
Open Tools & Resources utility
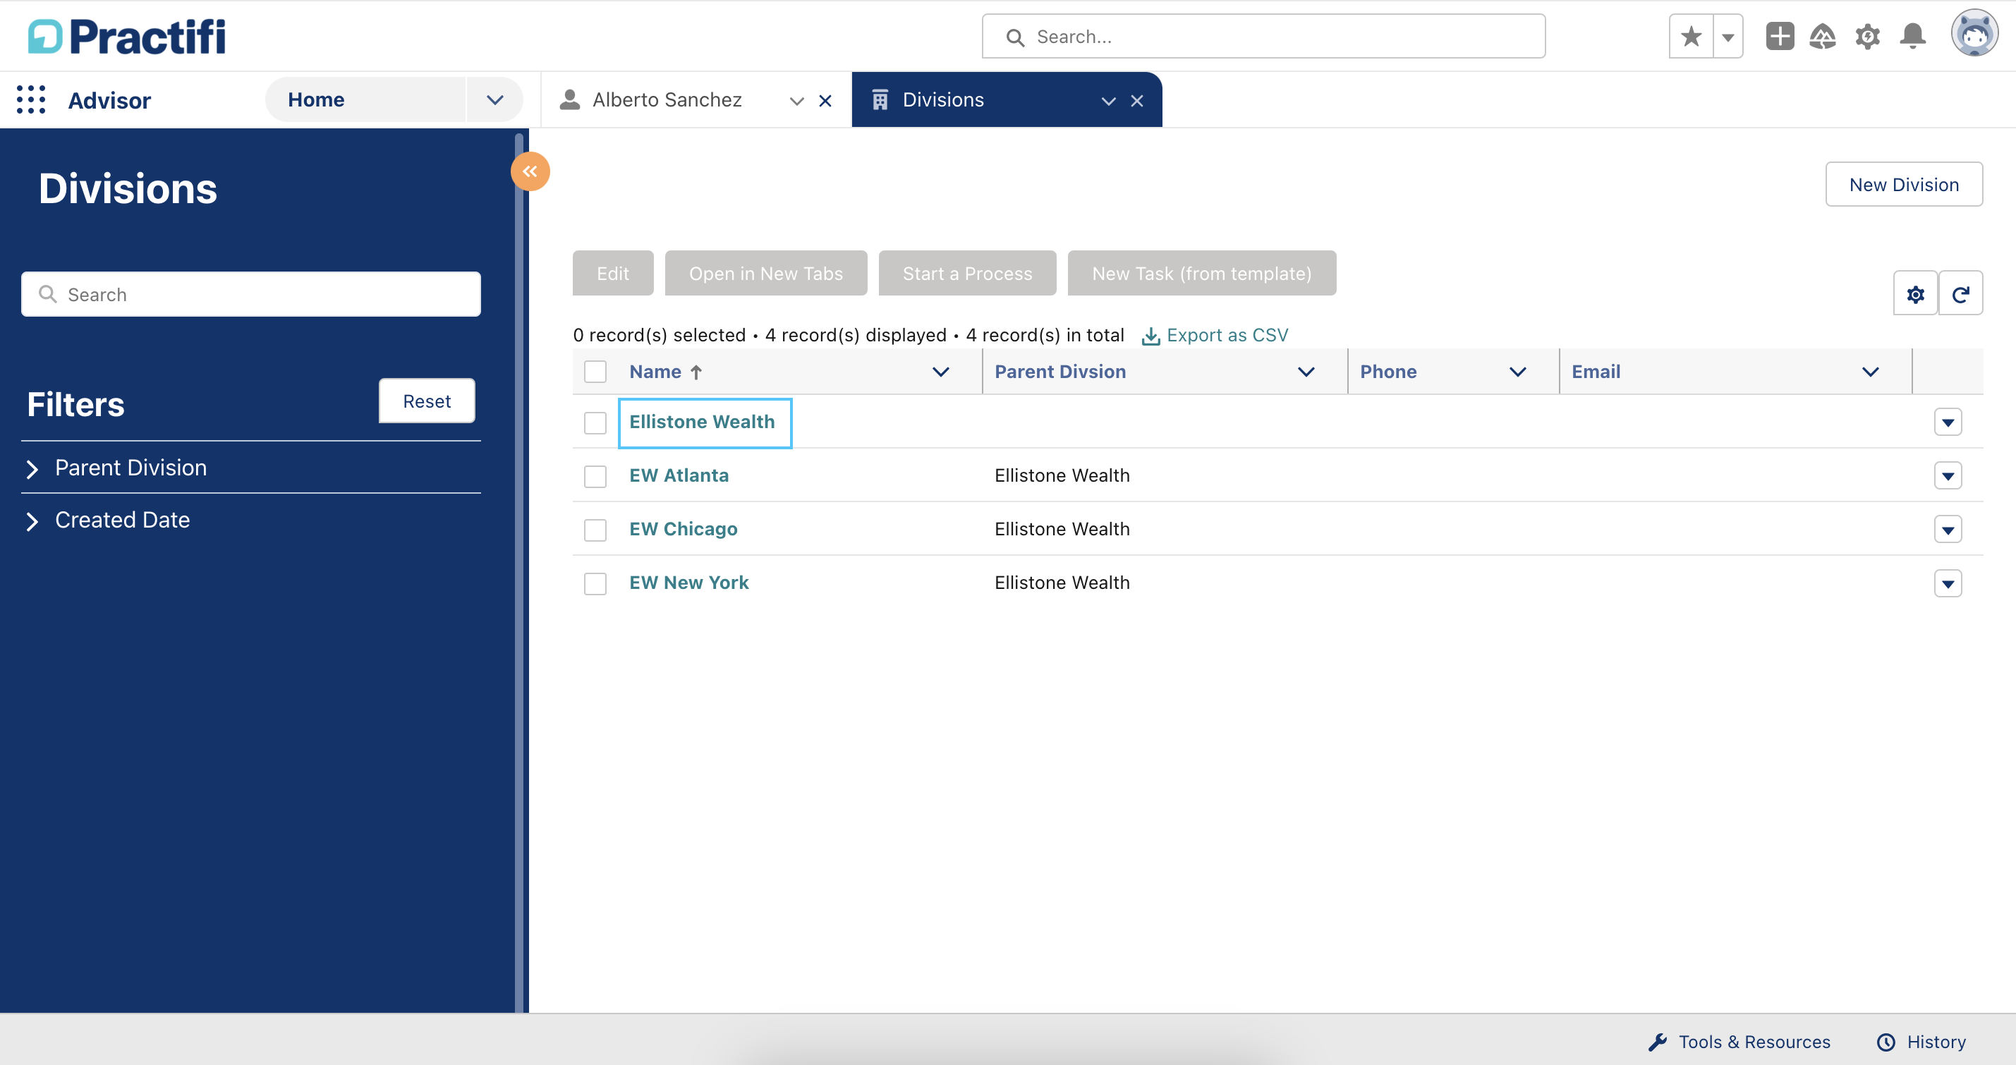(1739, 1042)
